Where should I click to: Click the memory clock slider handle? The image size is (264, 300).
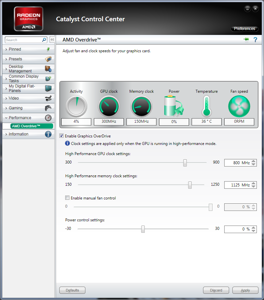[x=190, y=185]
